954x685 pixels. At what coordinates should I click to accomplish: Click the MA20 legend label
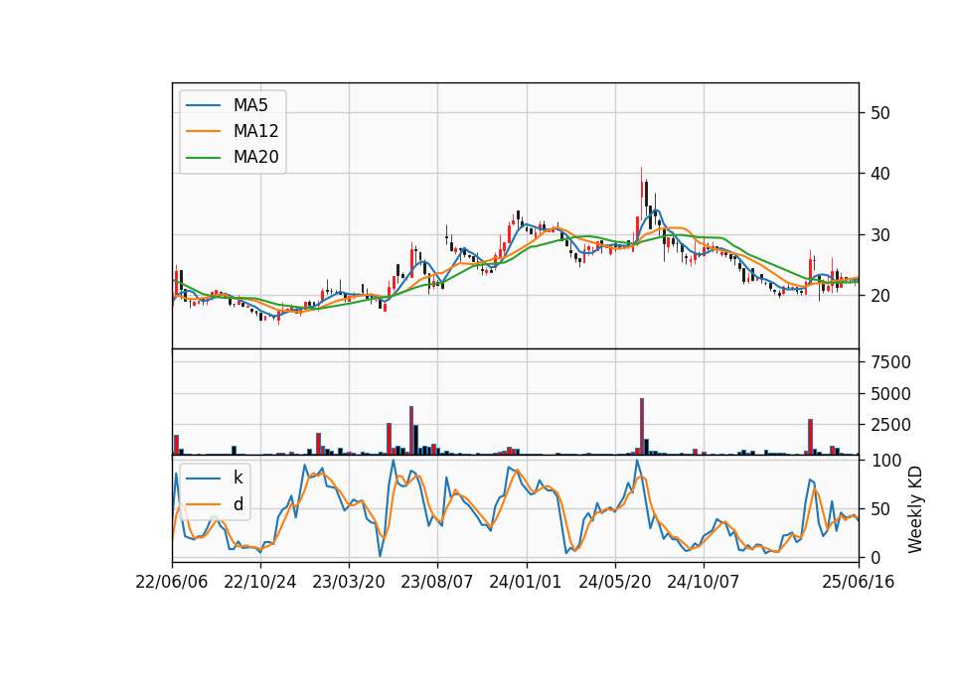pos(255,157)
